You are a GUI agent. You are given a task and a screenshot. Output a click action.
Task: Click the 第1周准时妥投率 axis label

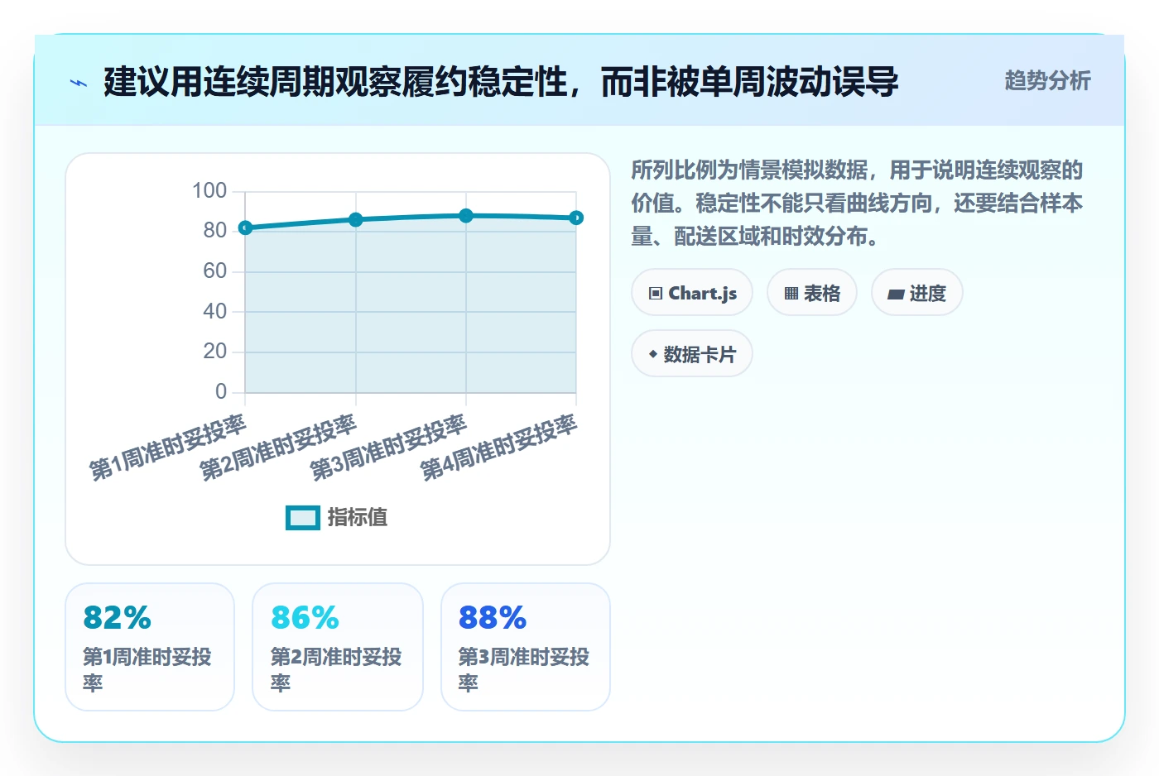168,447
